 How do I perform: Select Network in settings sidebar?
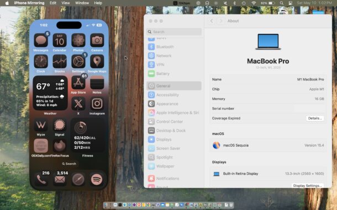click(174, 56)
